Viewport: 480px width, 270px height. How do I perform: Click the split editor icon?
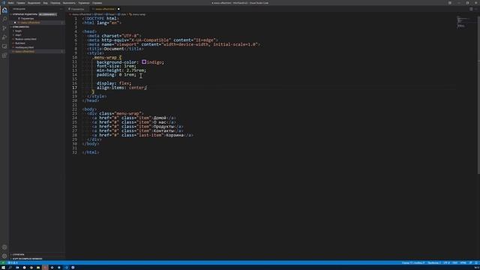(471, 9)
